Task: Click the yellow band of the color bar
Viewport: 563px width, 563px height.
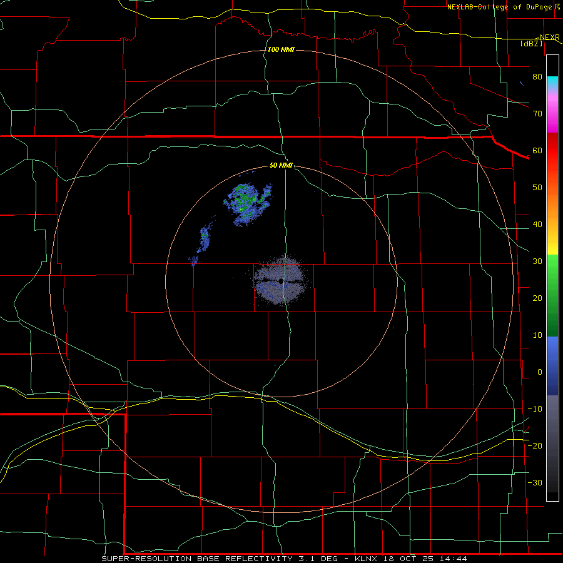Action: (x=552, y=244)
